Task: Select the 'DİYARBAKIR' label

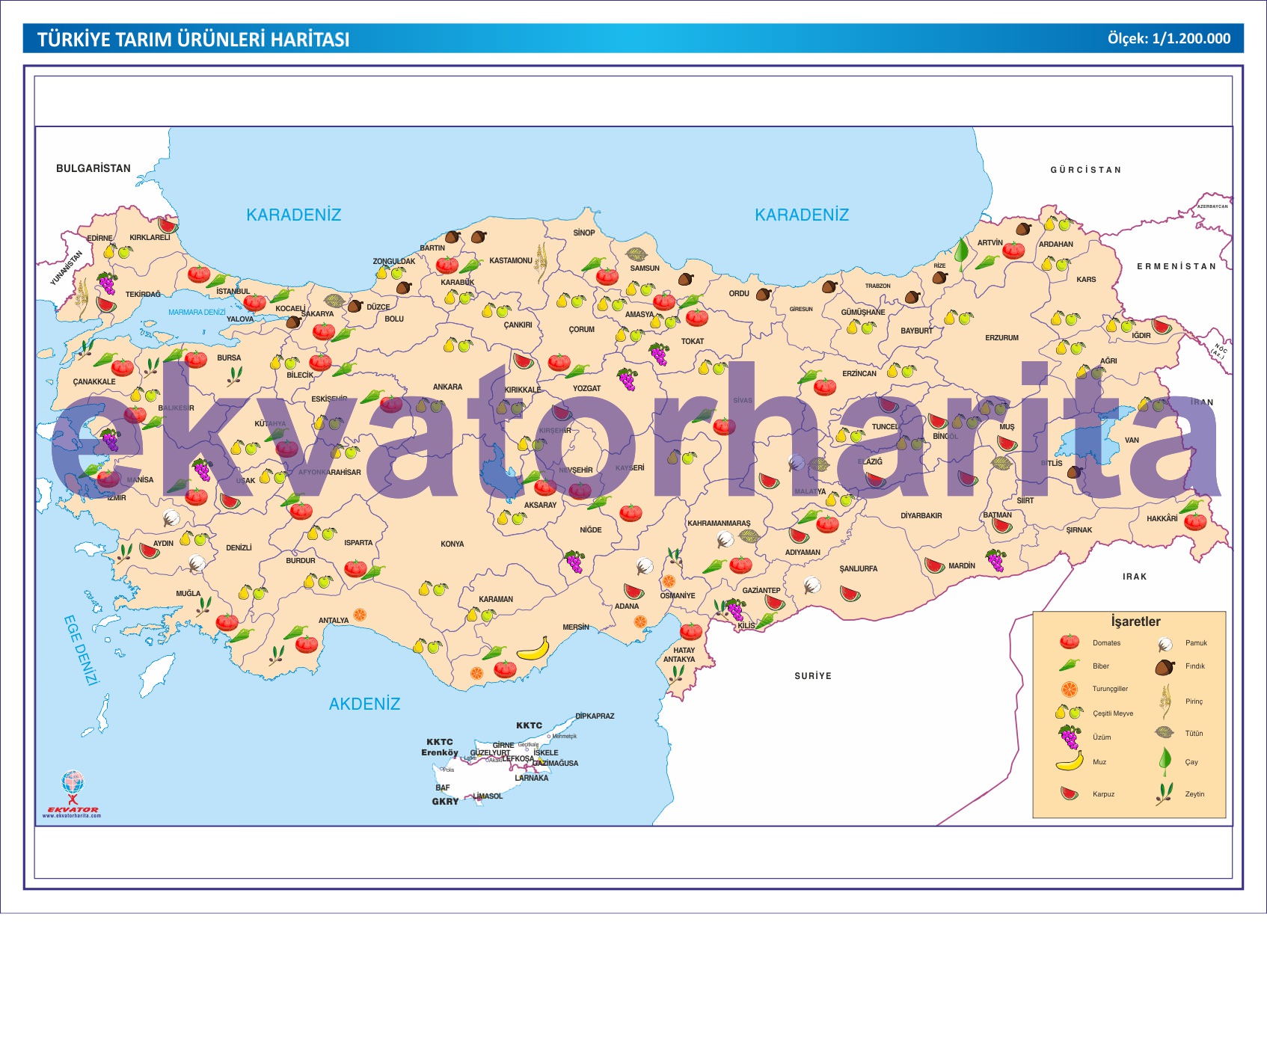Action: tap(921, 515)
